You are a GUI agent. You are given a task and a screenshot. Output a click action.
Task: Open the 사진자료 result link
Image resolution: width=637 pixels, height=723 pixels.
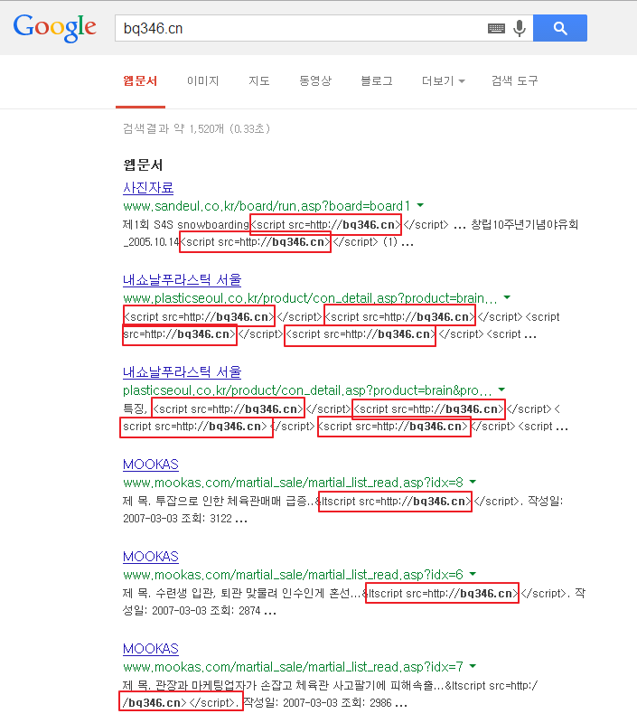(x=148, y=188)
